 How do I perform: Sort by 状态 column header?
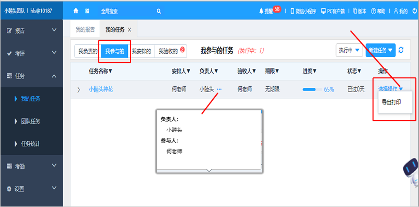(x=354, y=71)
